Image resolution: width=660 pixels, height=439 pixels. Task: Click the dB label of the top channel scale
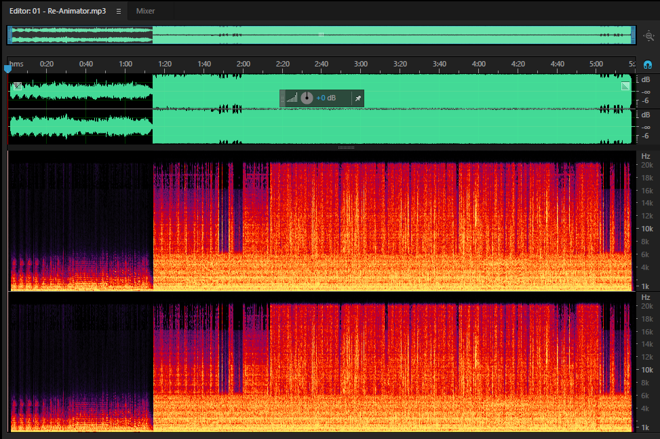[x=646, y=79]
